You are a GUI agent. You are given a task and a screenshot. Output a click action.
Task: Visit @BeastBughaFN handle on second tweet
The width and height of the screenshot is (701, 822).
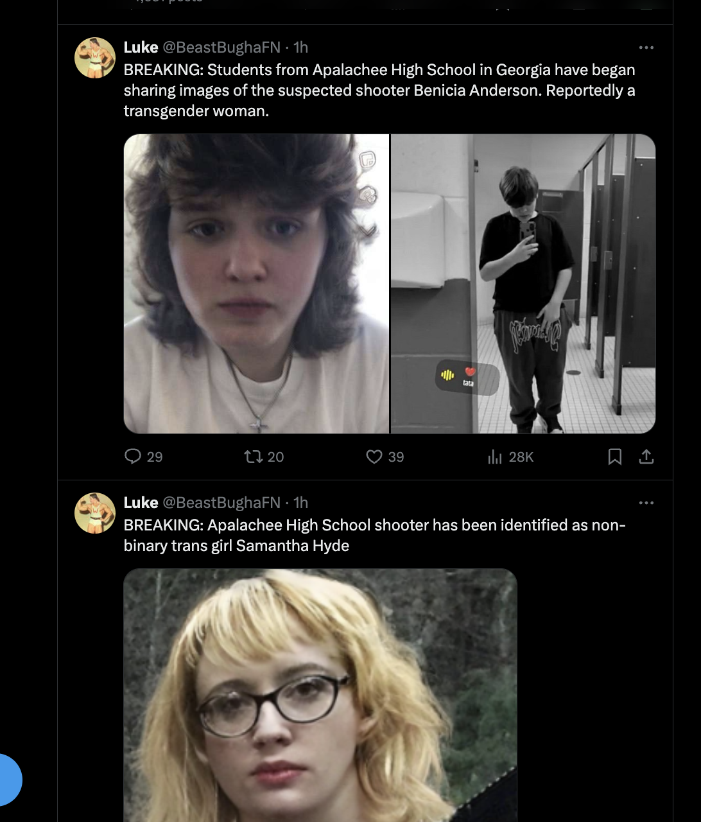[x=221, y=503]
